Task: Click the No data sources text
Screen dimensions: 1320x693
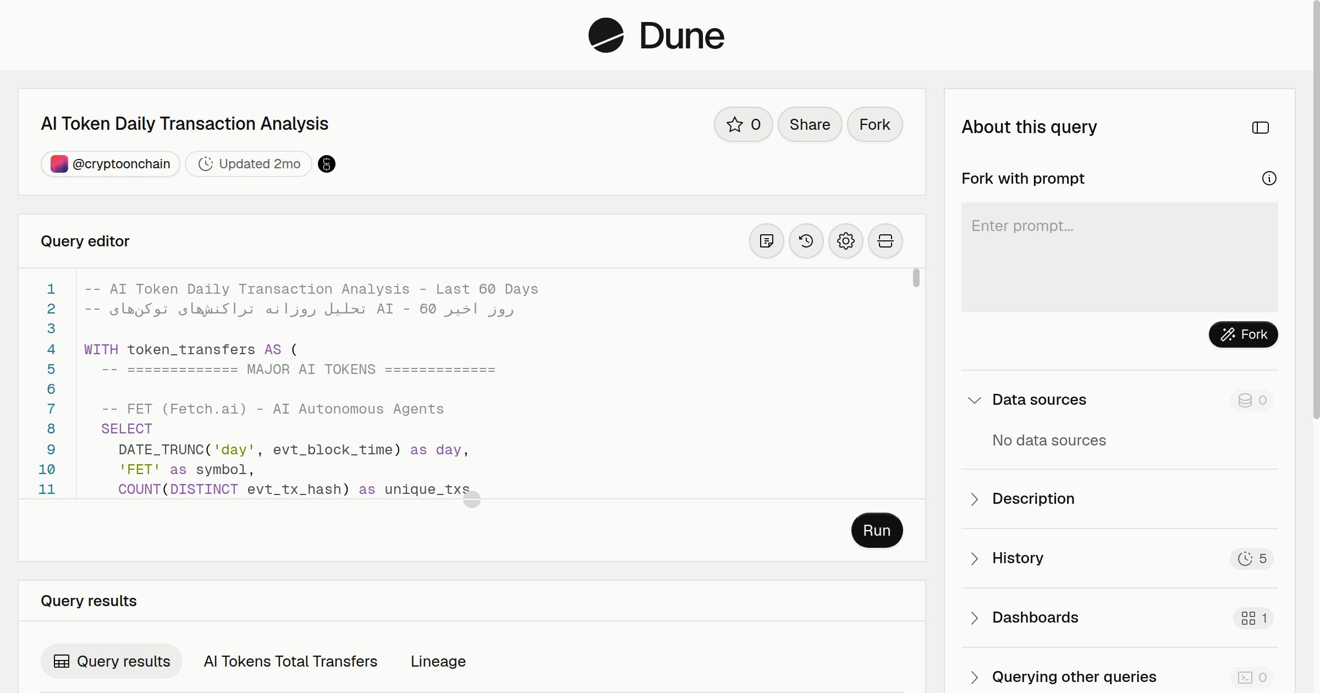Action: (1049, 440)
